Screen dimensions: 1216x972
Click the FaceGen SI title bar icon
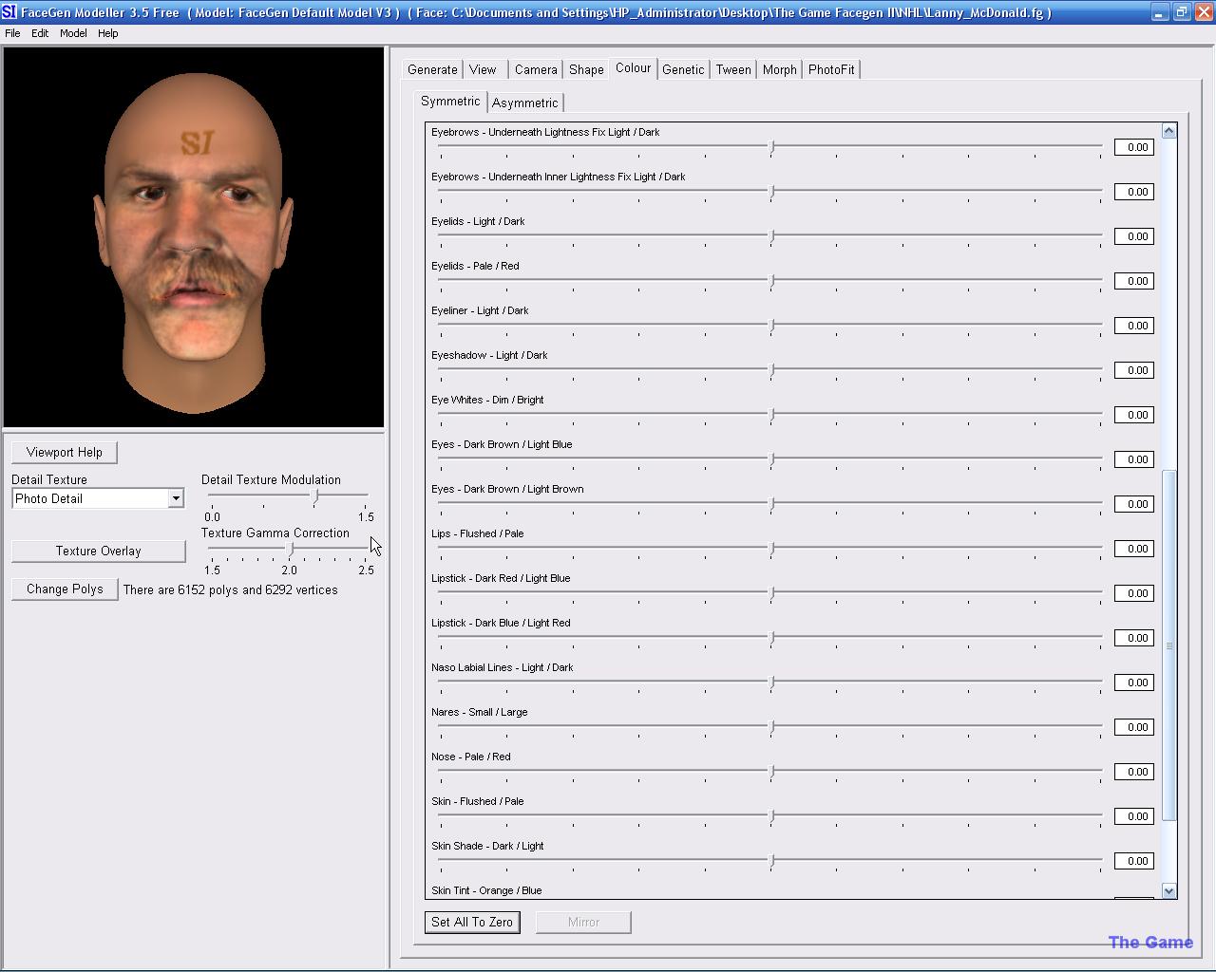pyautogui.click(x=9, y=12)
